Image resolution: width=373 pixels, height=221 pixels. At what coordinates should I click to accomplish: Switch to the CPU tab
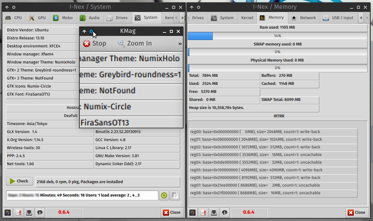pos(14,18)
